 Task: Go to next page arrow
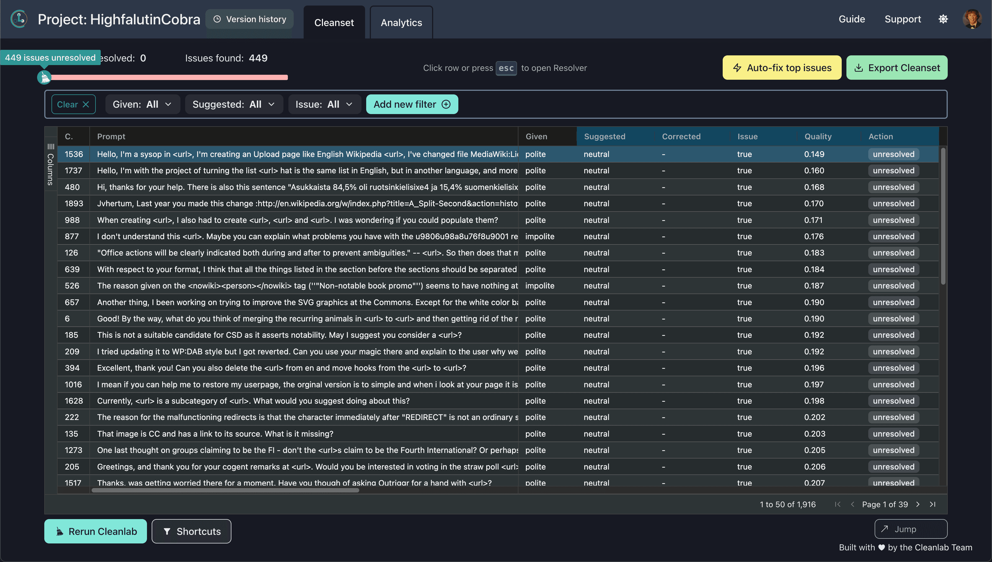pos(918,504)
